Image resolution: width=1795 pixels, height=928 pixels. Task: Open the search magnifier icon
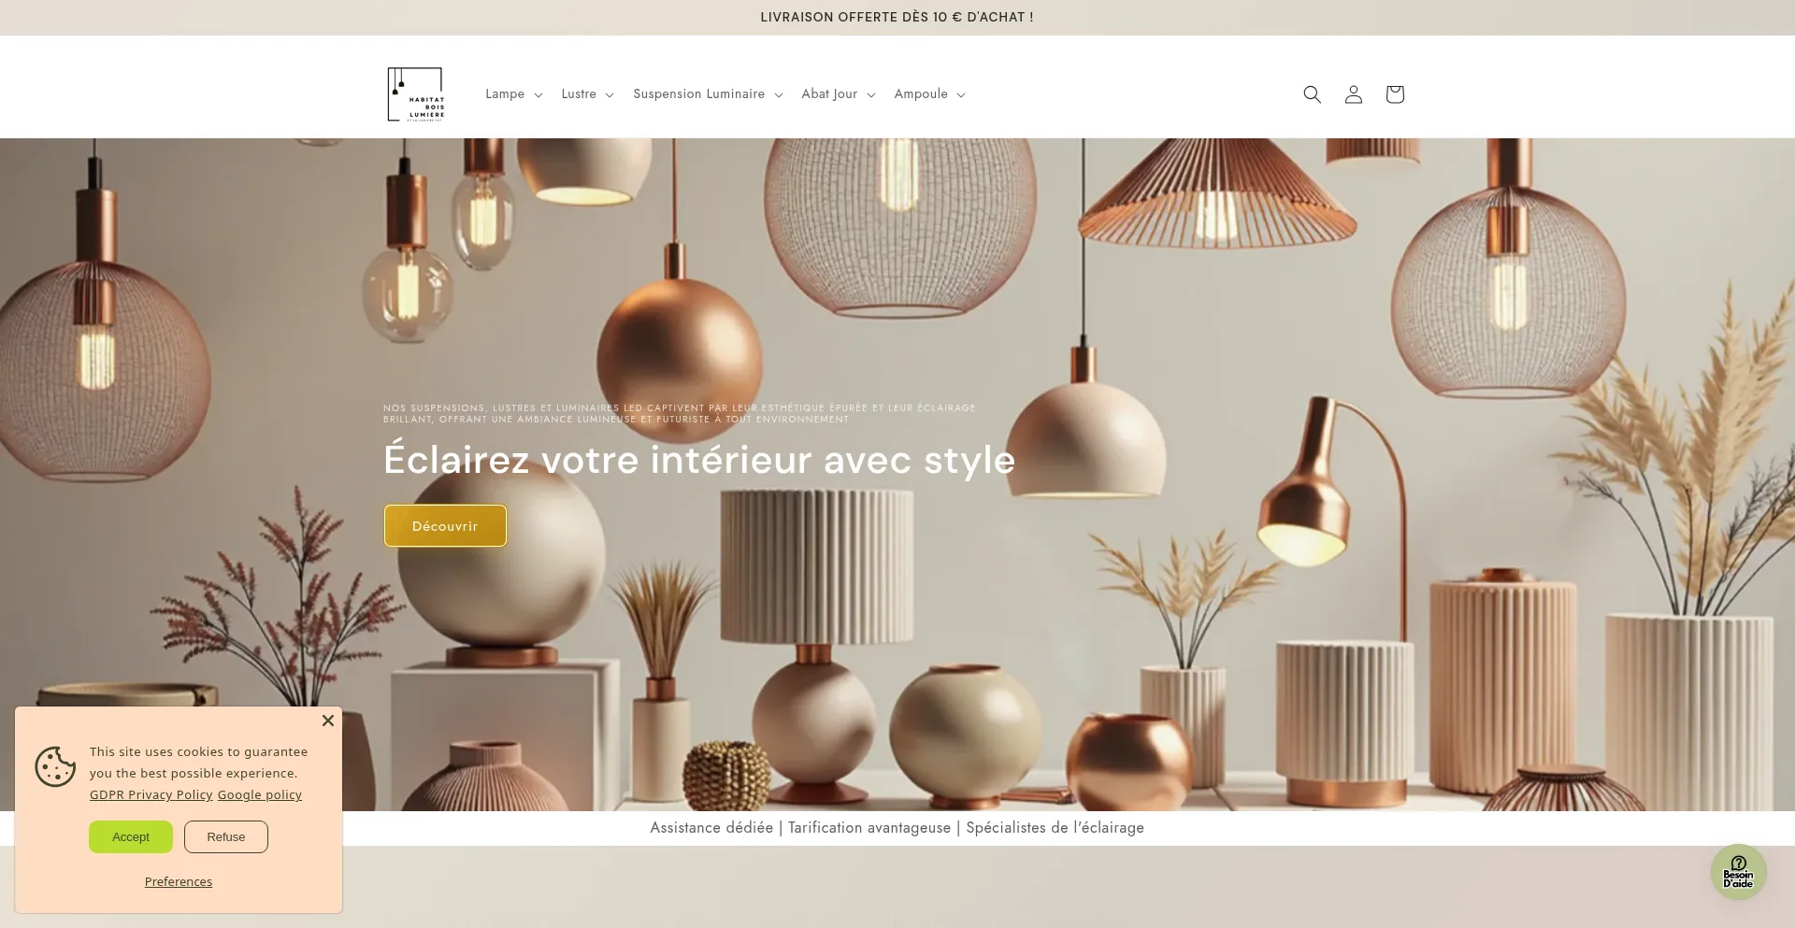click(x=1312, y=94)
